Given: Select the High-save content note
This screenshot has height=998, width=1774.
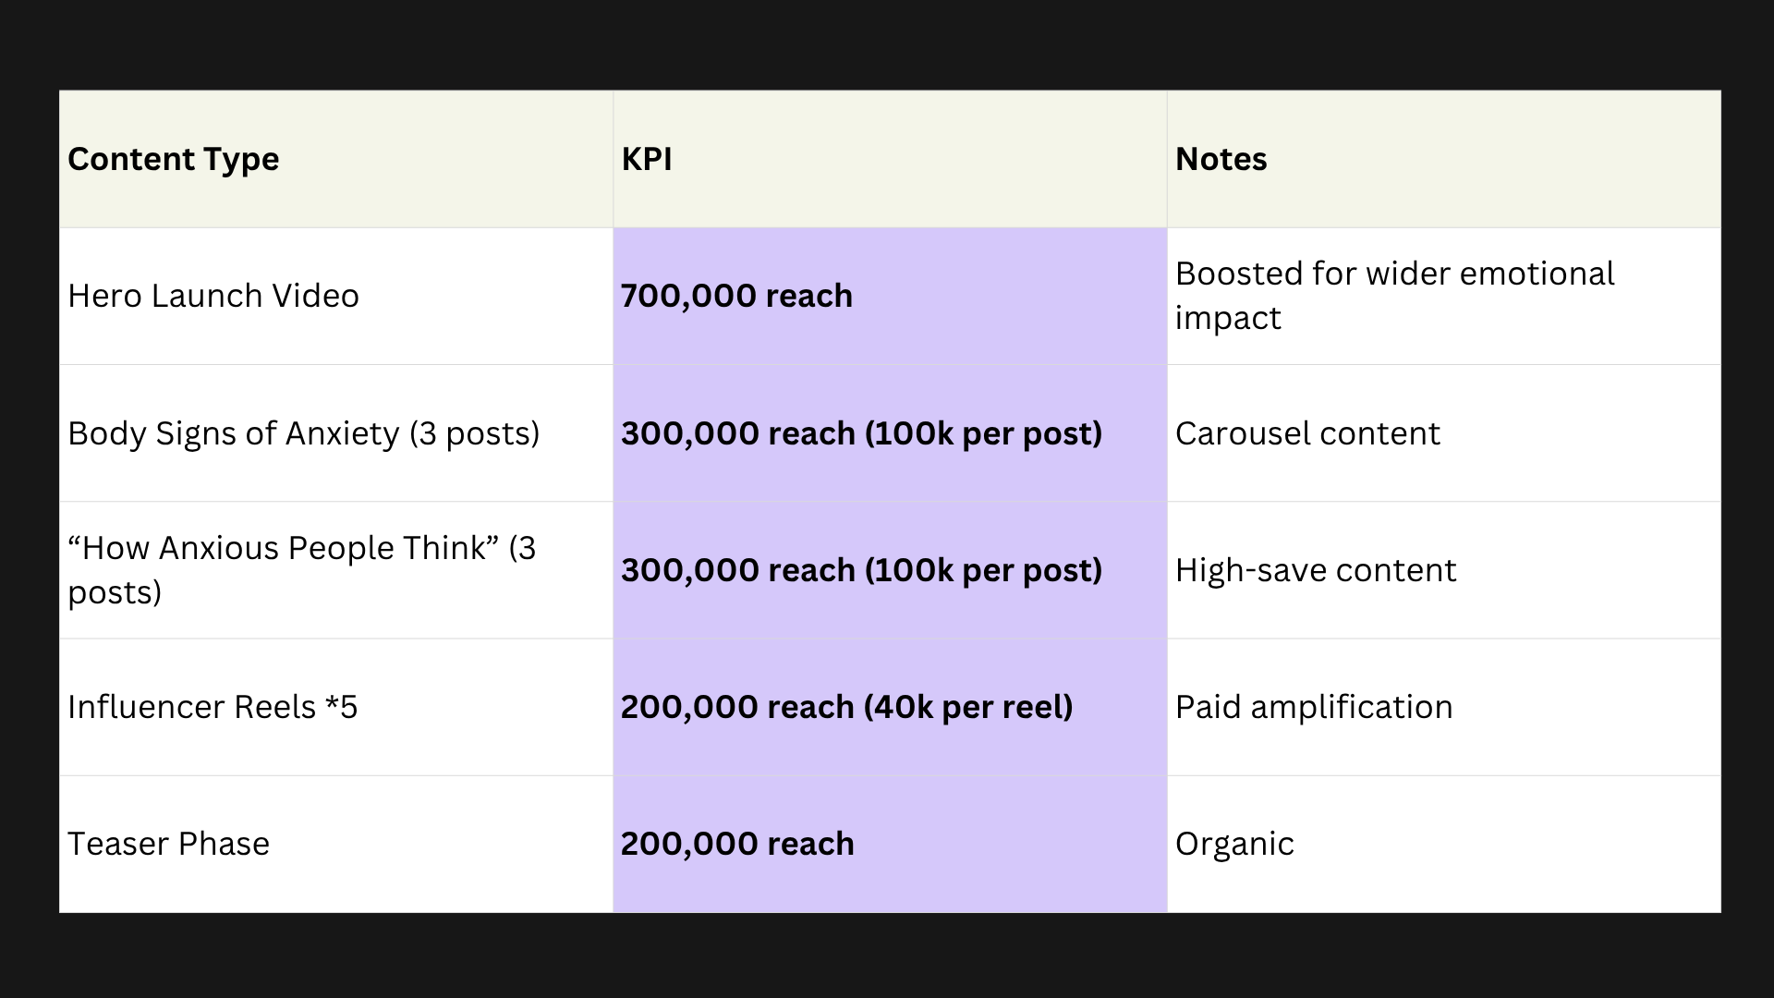Looking at the screenshot, I should click(1443, 570).
